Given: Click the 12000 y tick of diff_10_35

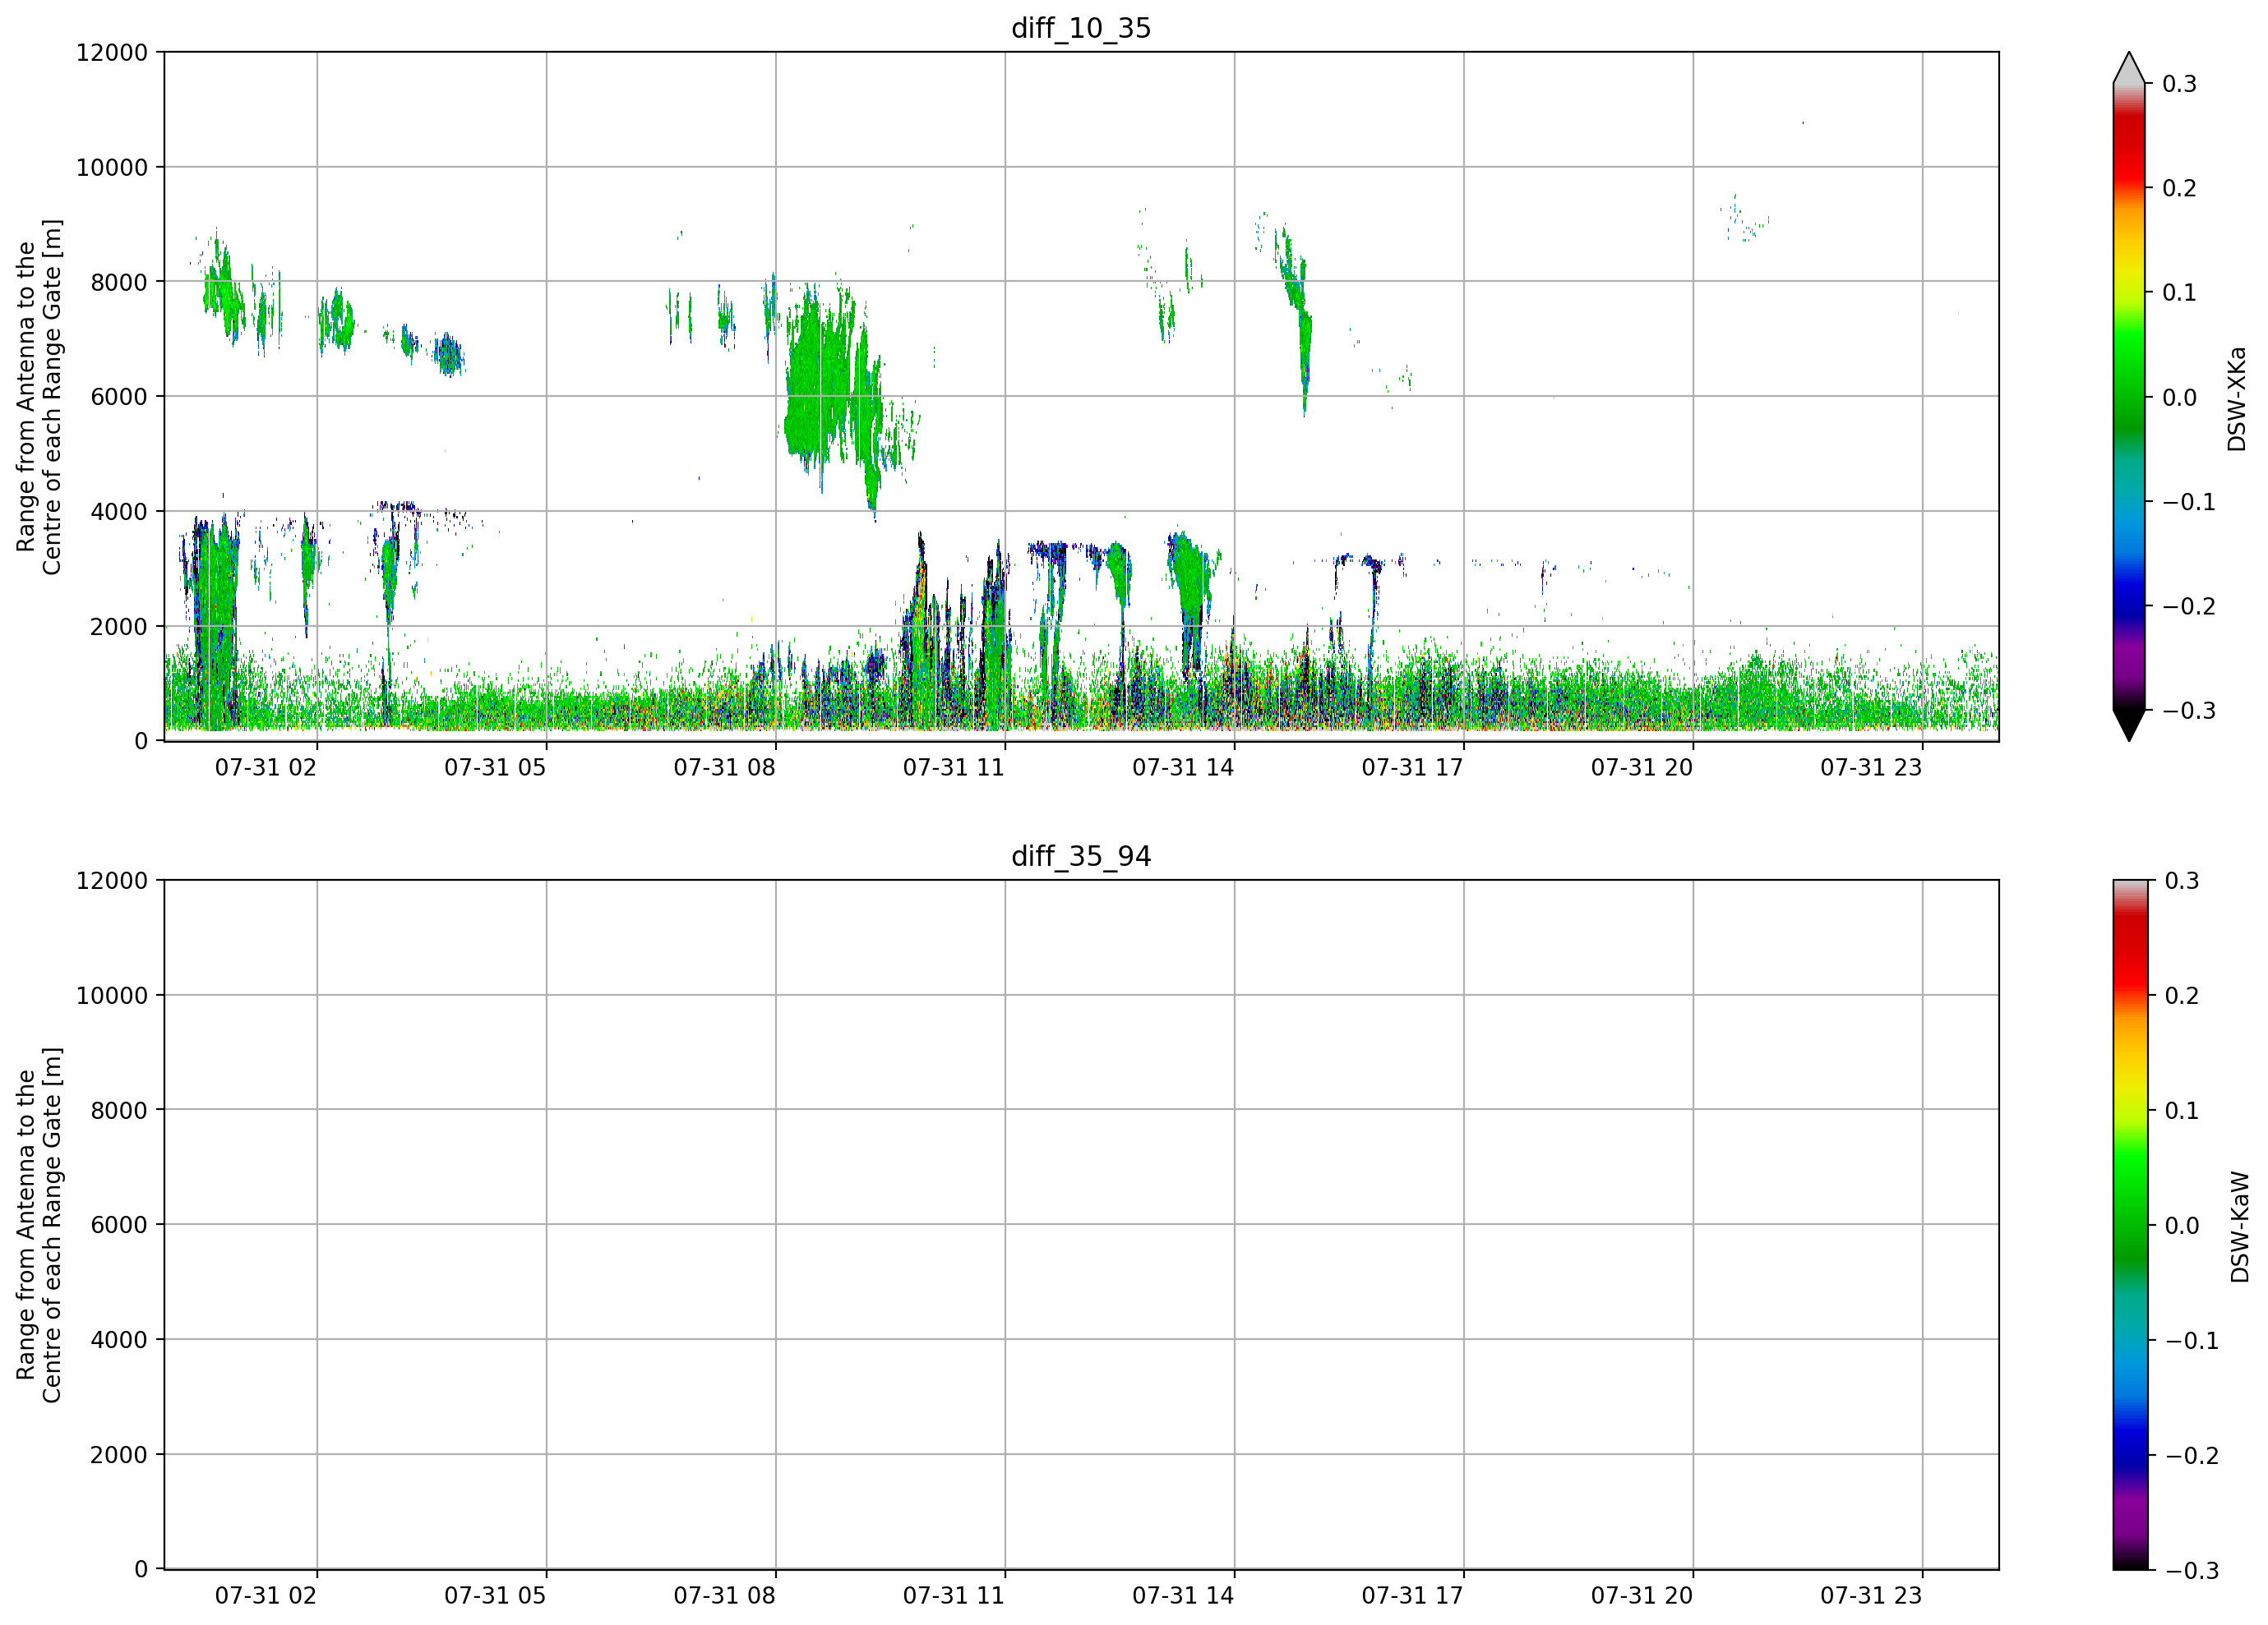Looking at the screenshot, I should 112,52.
